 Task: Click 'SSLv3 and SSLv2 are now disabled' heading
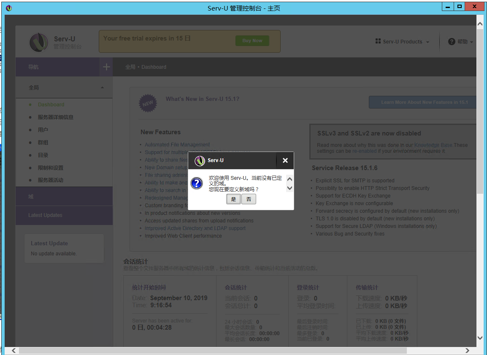coord(369,133)
